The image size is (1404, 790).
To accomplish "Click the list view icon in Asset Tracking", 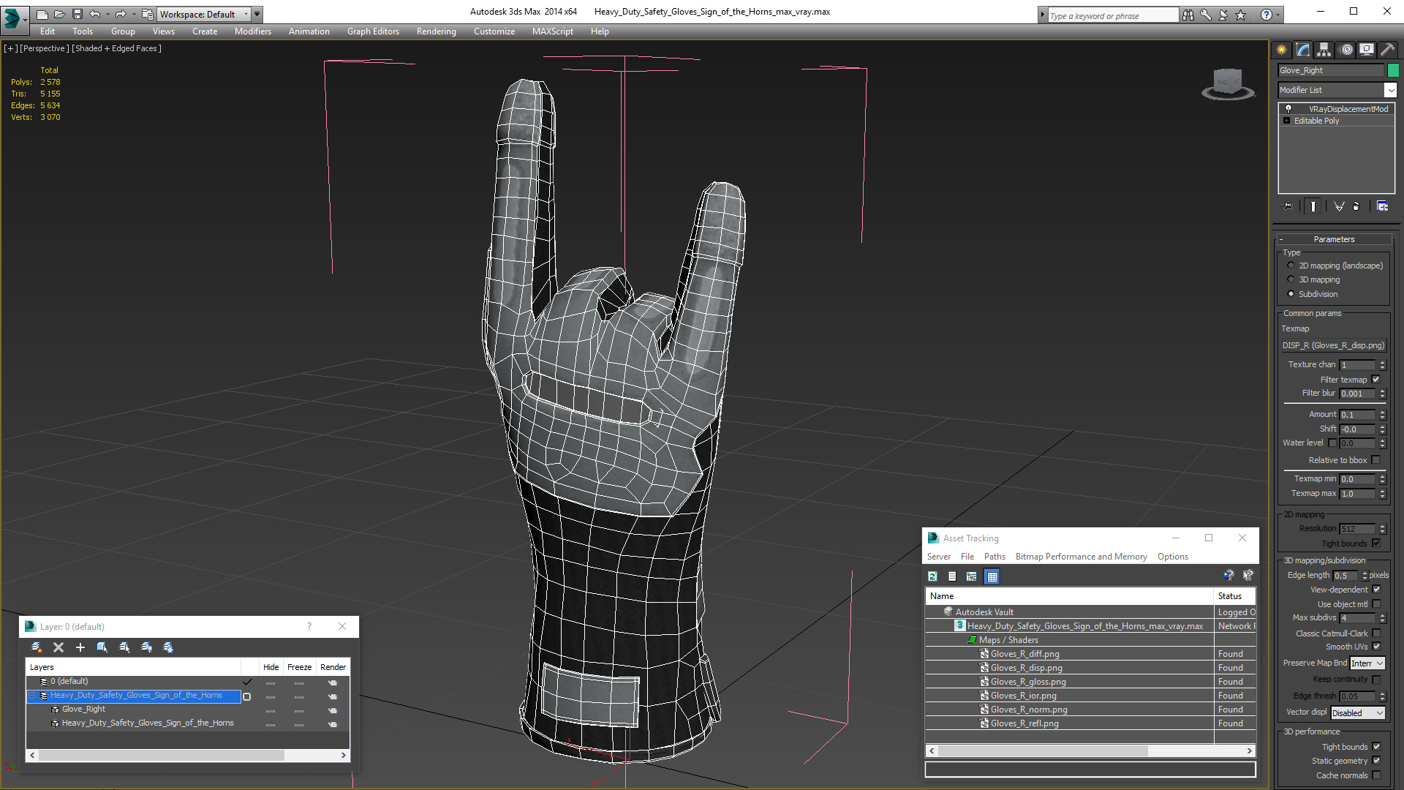I will pos(953,576).
